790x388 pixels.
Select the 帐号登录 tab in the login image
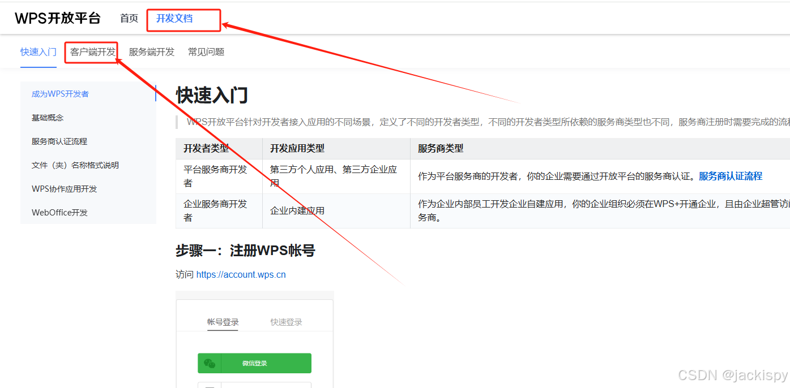(223, 322)
